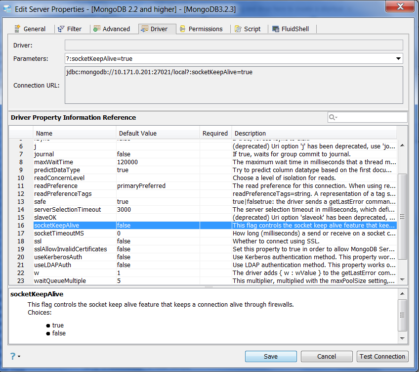Viewport: 419px width, 372px height.
Task: Select the readPreferenceTags row
Action: point(203,194)
